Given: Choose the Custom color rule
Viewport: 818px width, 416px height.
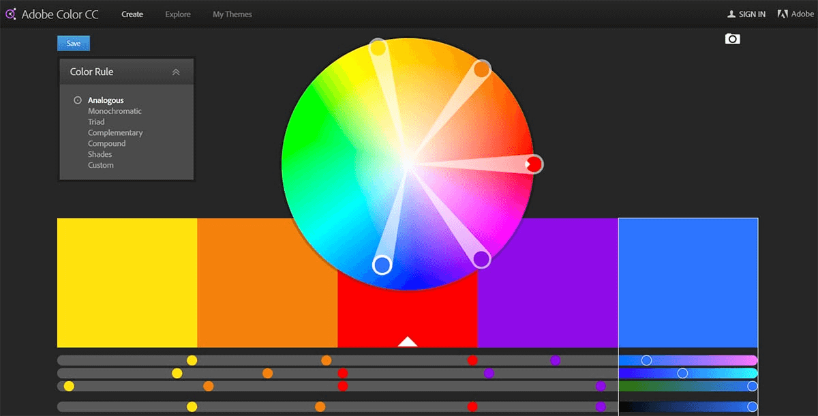Looking at the screenshot, I should coord(100,164).
